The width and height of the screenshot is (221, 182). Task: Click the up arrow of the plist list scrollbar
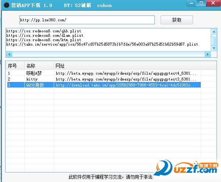pos(214,32)
